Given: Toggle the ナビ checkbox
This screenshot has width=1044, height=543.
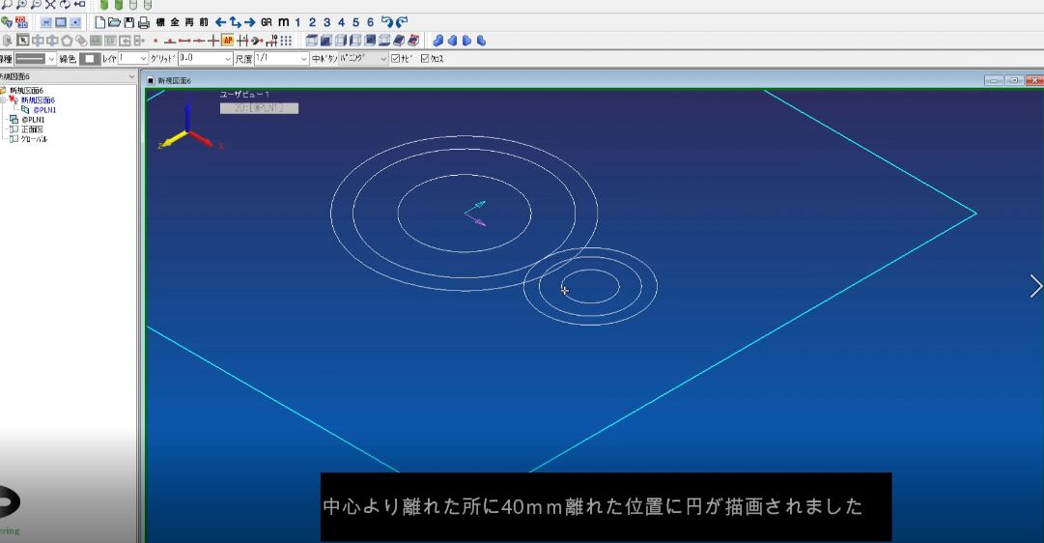Looking at the screenshot, I should click(x=396, y=59).
